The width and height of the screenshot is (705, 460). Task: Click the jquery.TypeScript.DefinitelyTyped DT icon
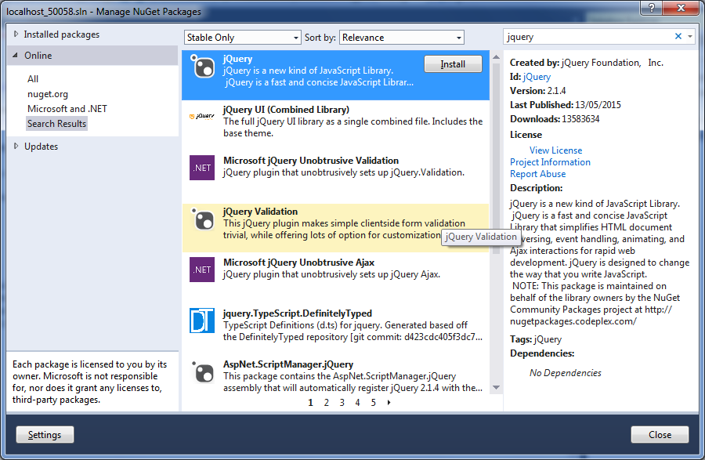coord(202,321)
